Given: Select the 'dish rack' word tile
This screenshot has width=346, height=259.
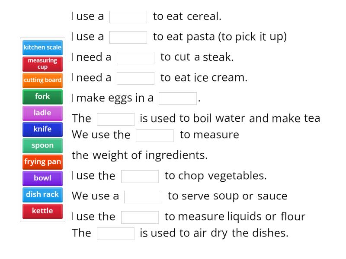Looking at the screenshot, I should [x=42, y=195].
